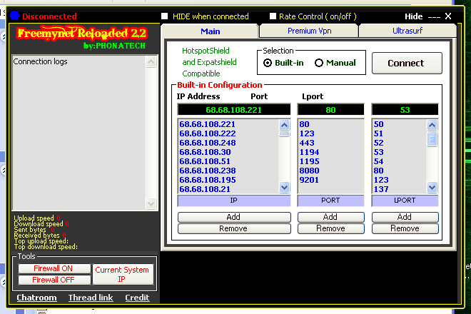
Task: Select port 8080 in Port list
Action: pos(309,171)
